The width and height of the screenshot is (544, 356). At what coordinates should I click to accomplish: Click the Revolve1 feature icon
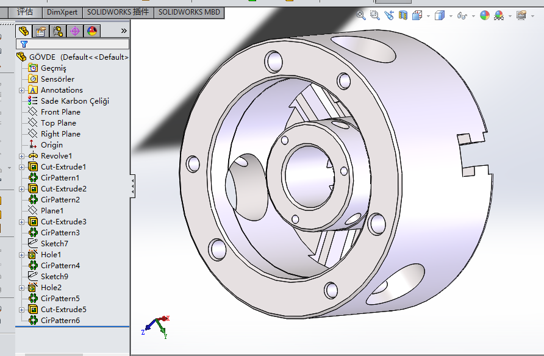pyautogui.click(x=33, y=156)
